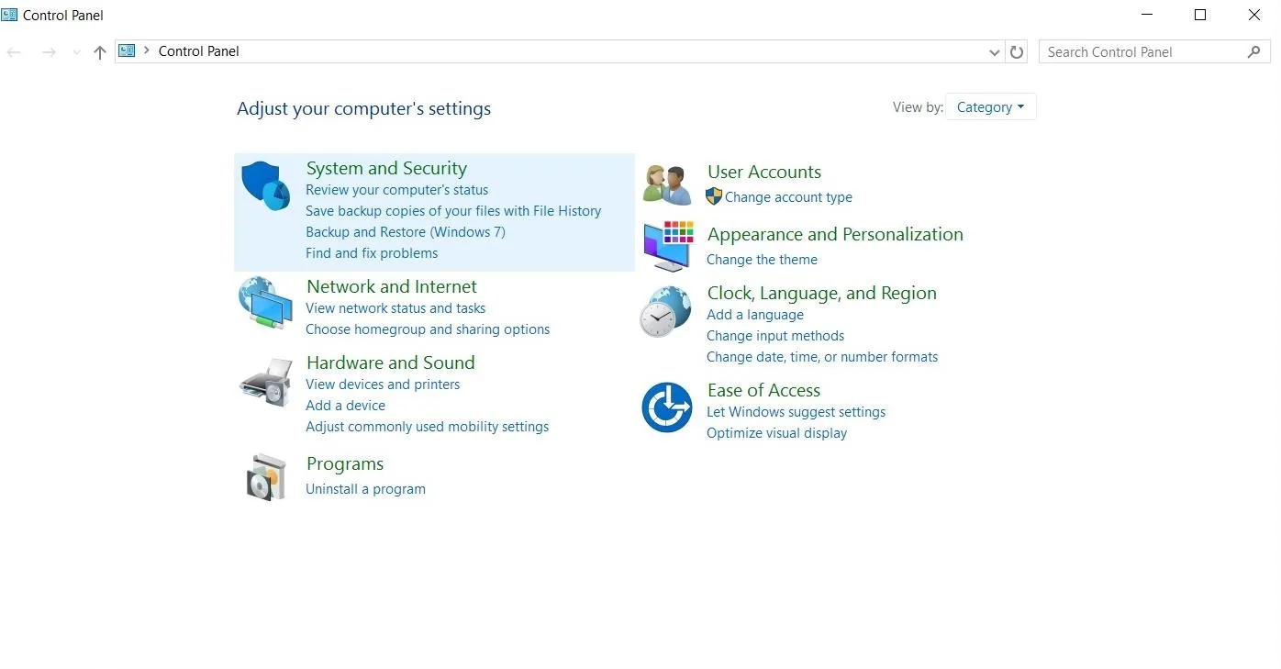This screenshot has height=669, width=1281.
Task: Open User Accounts category heading
Action: click(x=764, y=172)
